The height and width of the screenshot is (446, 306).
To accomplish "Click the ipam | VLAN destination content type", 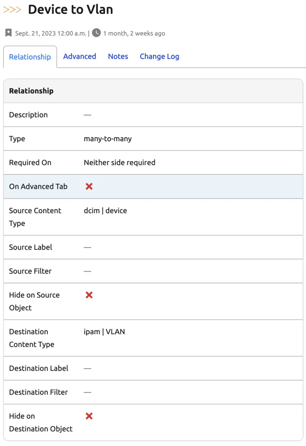I will [104, 332].
